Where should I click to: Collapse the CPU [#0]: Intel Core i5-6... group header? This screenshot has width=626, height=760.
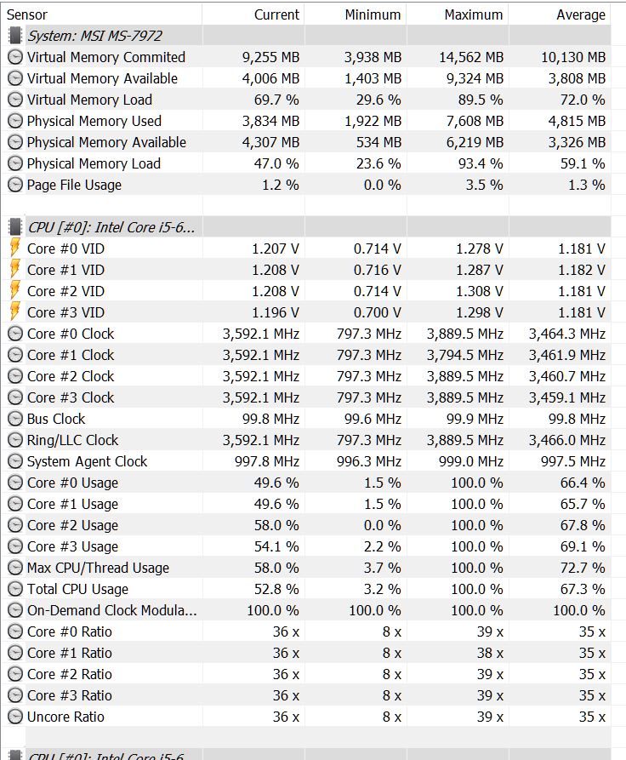pos(111,227)
